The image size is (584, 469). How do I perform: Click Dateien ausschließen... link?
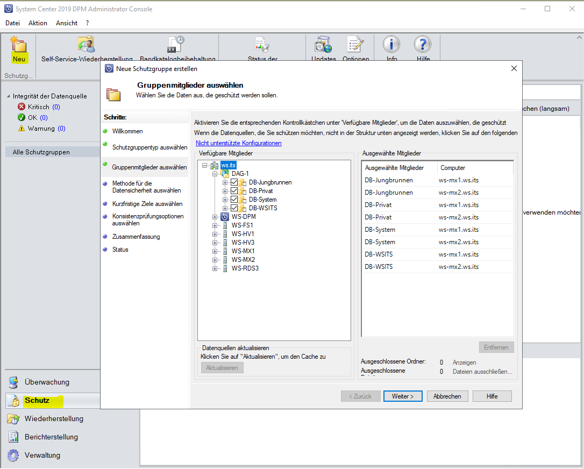pos(482,372)
